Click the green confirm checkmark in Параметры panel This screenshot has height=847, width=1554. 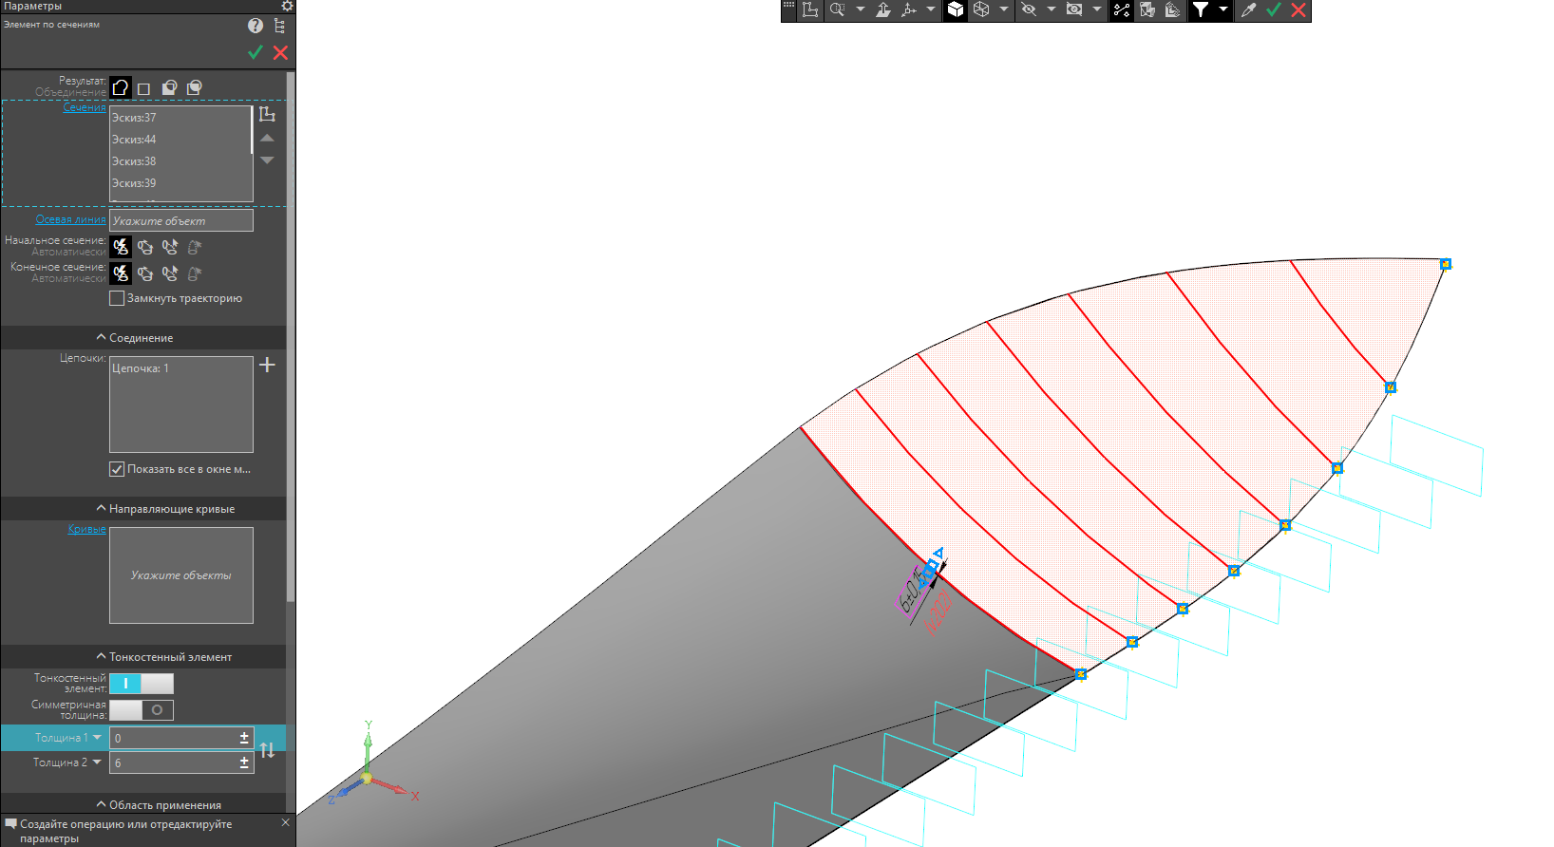[x=255, y=53]
